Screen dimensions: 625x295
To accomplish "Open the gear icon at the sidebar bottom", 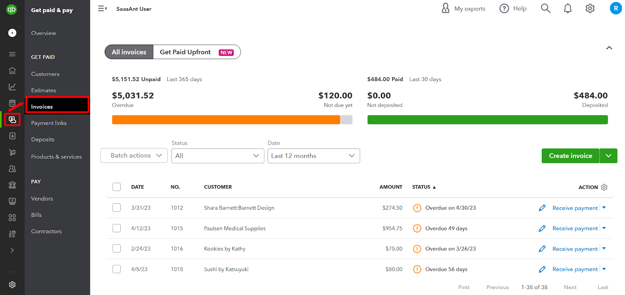I will 12,285.
